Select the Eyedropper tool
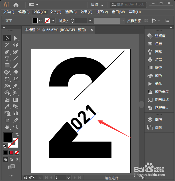This screenshot has height=181, width=175. pyautogui.click(x=7, y=106)
